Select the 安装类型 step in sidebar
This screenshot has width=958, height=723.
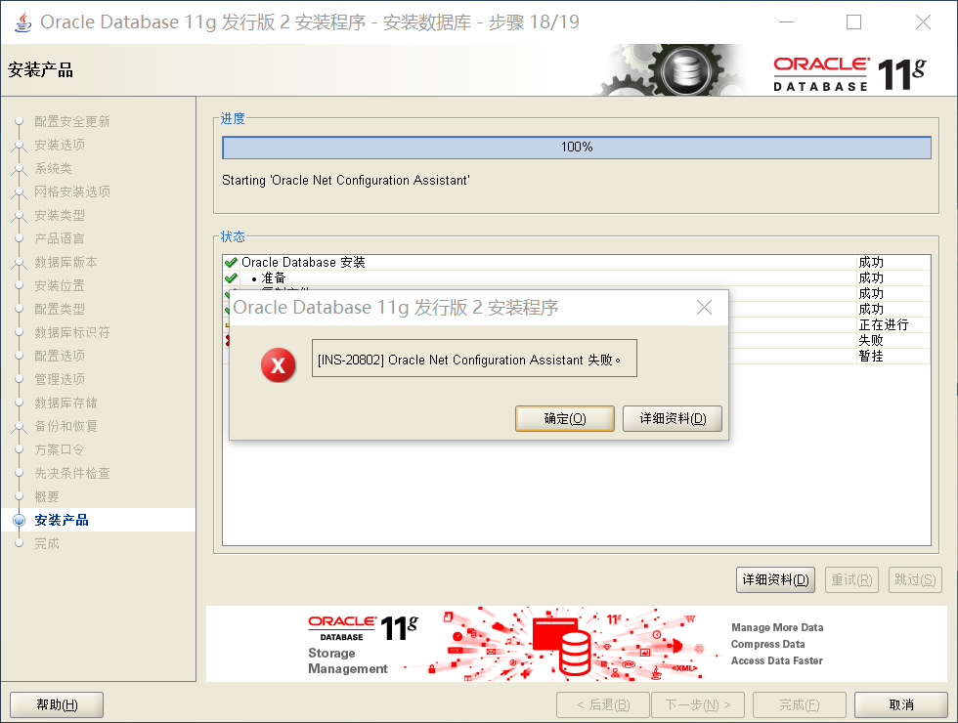point(60,215)
